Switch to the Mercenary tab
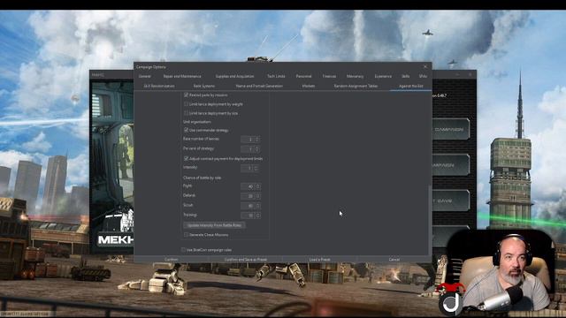This screenshot has width=566, height=318. point(355,77)
